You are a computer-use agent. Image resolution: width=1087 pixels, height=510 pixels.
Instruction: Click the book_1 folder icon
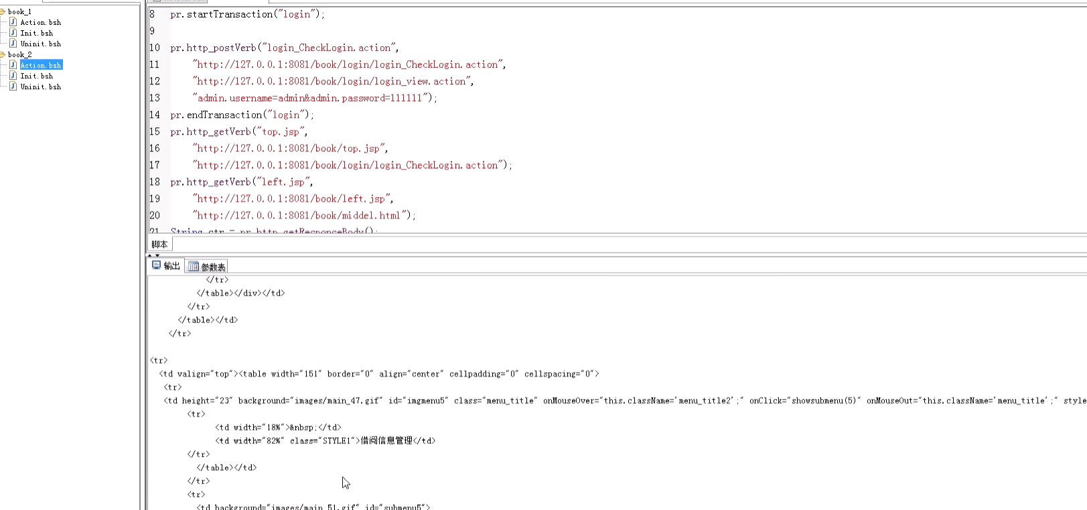tap(3, 11)
